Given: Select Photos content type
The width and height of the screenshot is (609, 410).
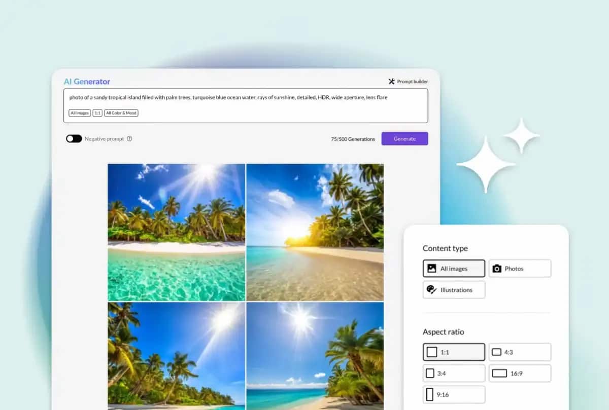Looking at the screenshot, I should (x=520, y=269).
